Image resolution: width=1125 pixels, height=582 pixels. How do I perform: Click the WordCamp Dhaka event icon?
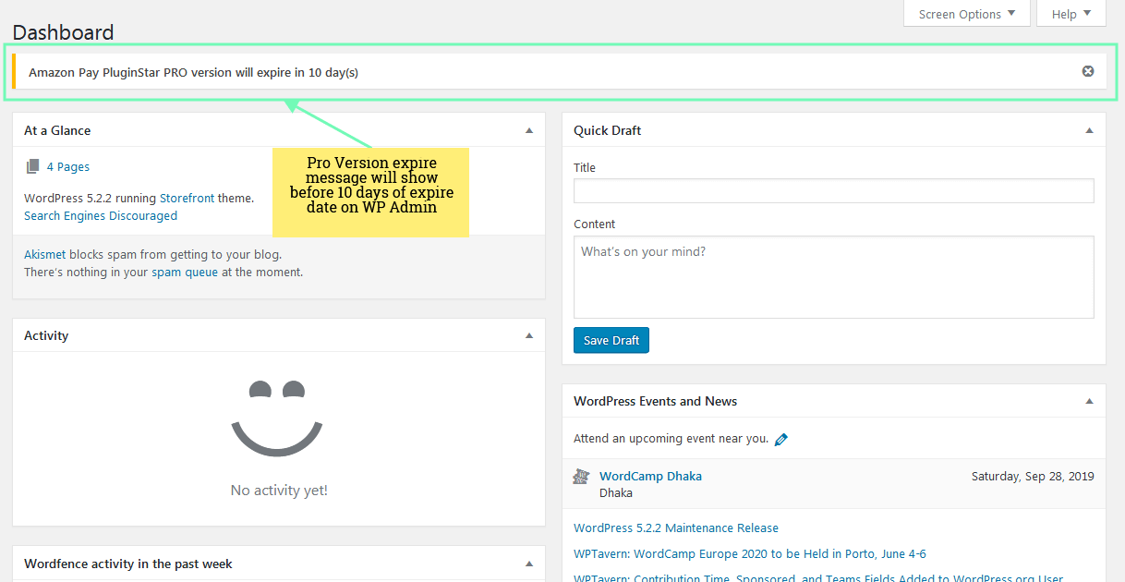click(x=581, y=477)
